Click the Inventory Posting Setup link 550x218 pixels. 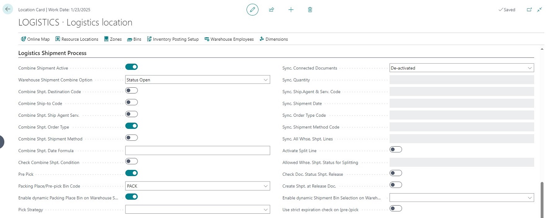click(x=173, y=39)
